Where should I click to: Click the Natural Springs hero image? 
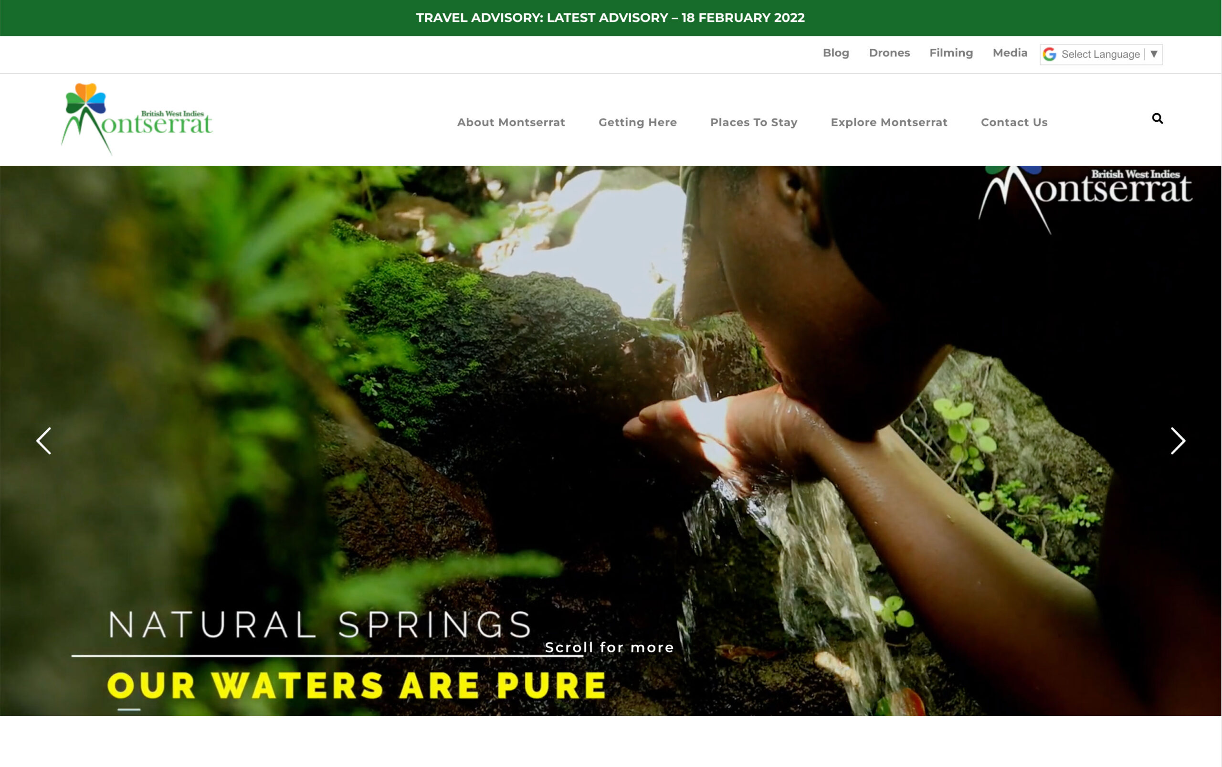[611, 440]
